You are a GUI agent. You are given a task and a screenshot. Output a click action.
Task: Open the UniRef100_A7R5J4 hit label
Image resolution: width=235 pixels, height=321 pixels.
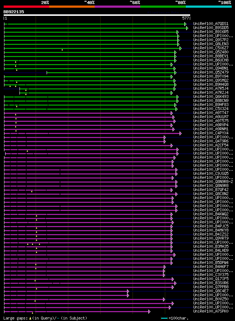coord(211,89)
